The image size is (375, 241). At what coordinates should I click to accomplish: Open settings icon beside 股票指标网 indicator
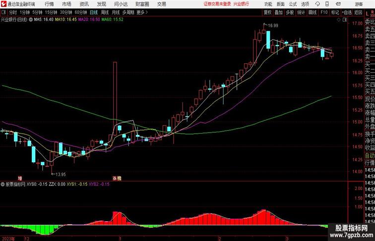coord(2,184)
